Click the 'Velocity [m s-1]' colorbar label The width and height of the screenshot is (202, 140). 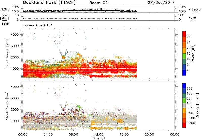tap(197, 105)
